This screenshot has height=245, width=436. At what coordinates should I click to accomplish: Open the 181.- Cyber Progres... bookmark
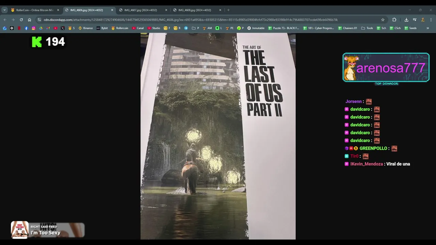[x=318, y=28]
